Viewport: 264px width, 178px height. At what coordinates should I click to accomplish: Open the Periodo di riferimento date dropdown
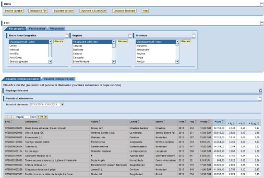(62, 104)
